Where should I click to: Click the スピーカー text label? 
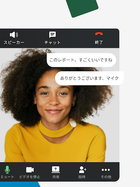click(14, 42)
